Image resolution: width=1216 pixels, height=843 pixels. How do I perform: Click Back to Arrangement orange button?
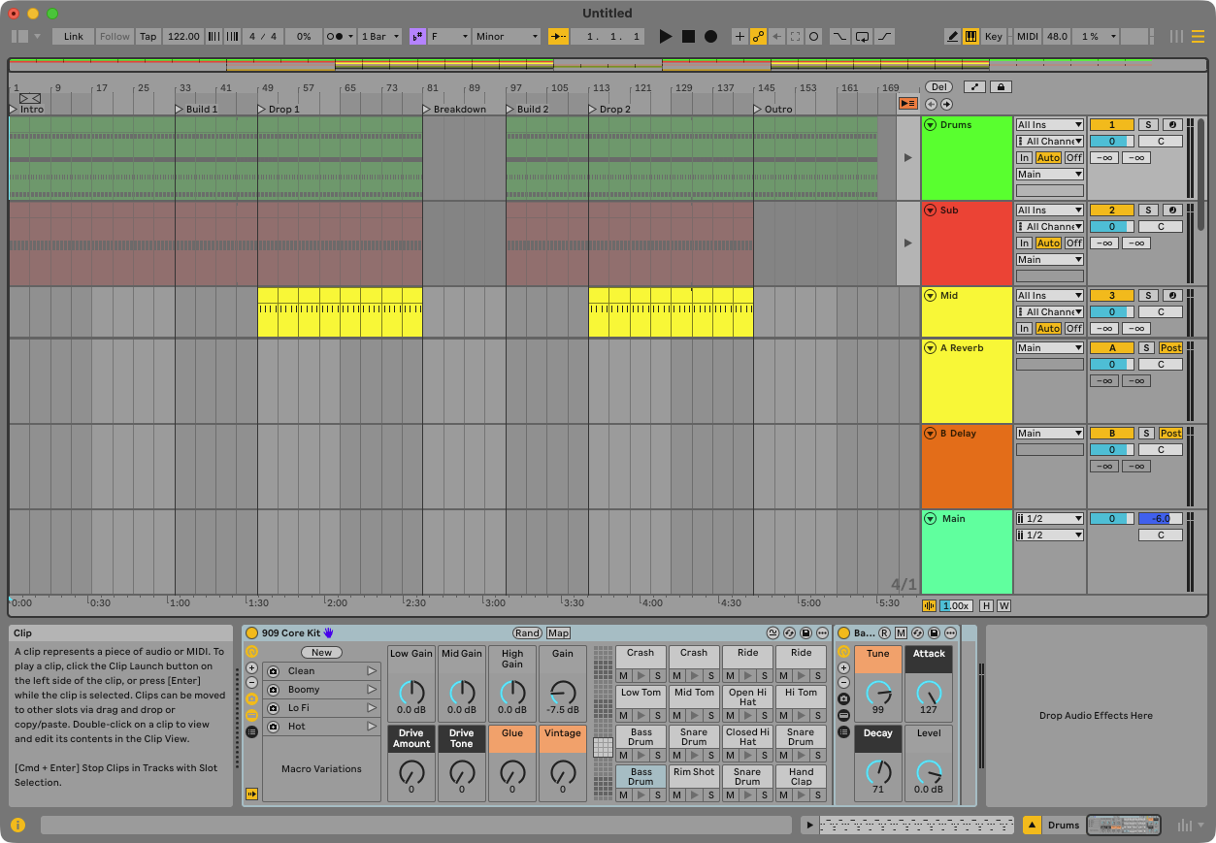pyautogui.click(x=907, y=104)
